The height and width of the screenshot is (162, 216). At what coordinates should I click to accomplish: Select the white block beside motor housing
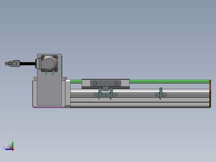point(68,81)
